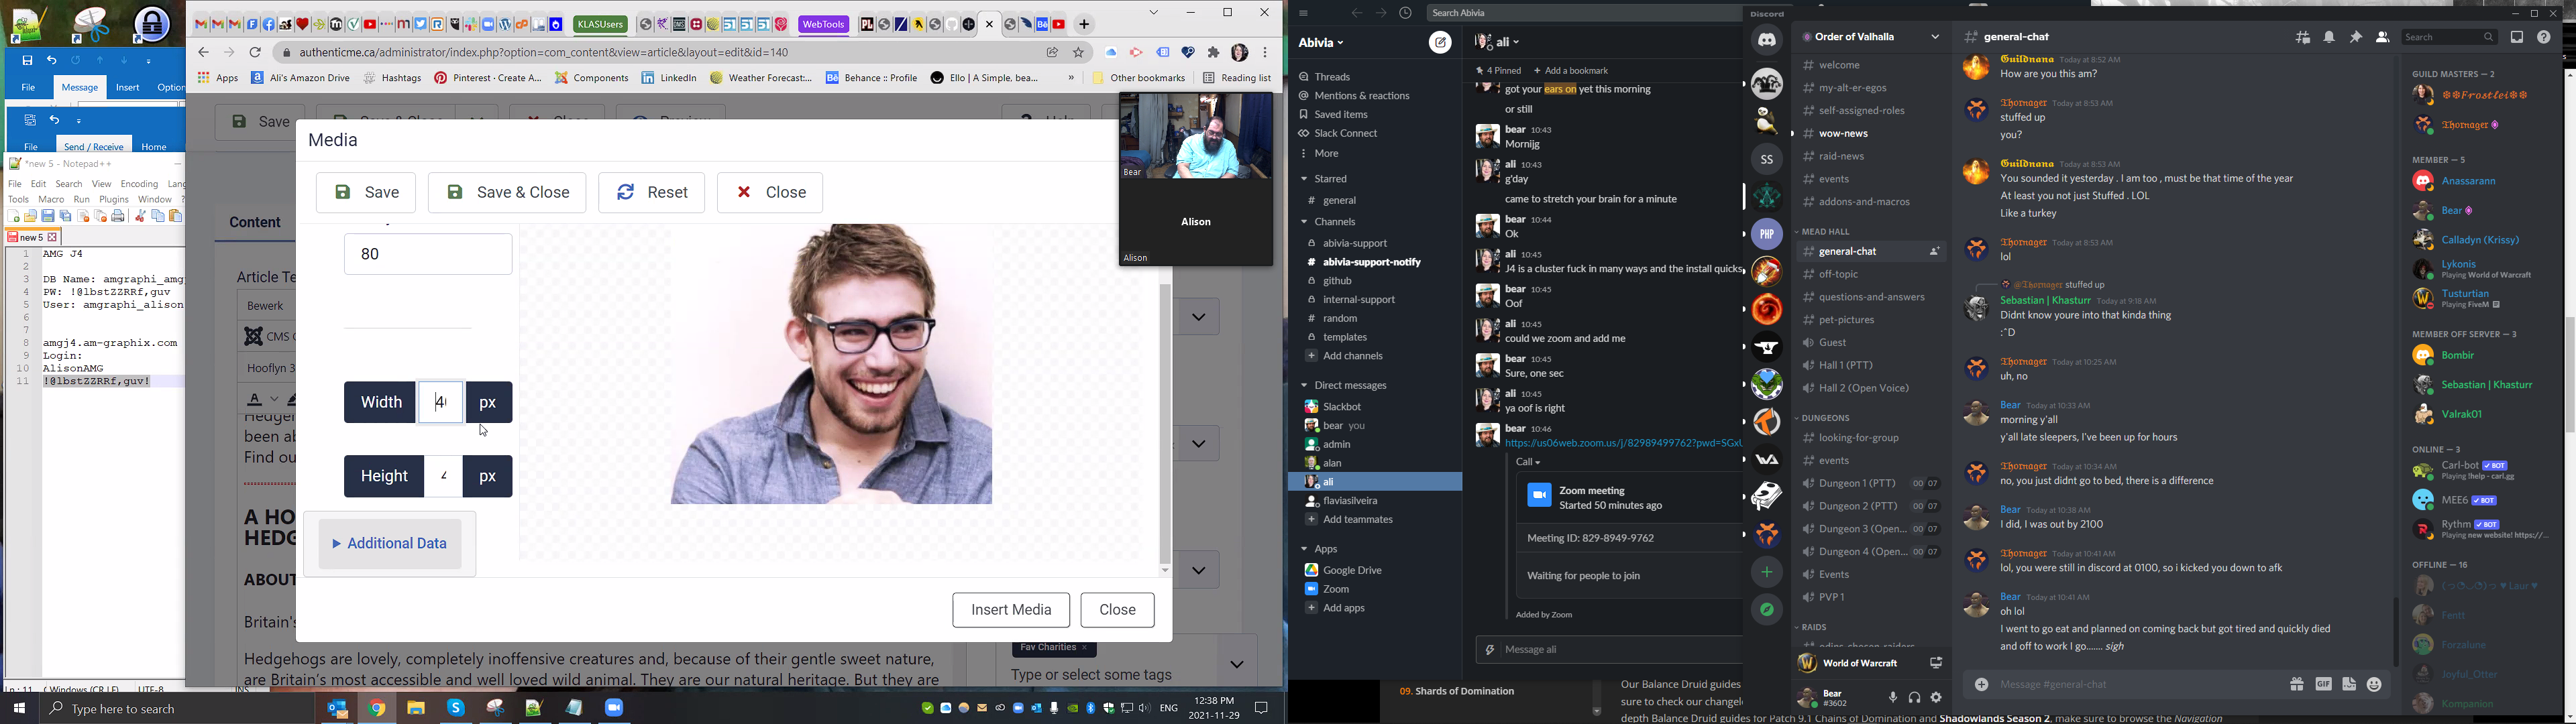Open Call dropdown in Slack message
Image resolution: width=2576 pixels, height=724 pixels.
(1528, 462)
